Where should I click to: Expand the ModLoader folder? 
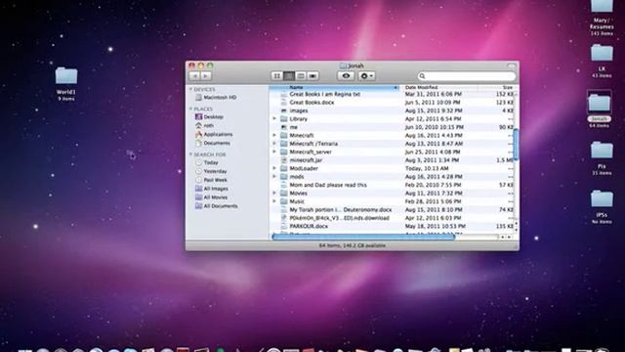click(x=274, y=168)
